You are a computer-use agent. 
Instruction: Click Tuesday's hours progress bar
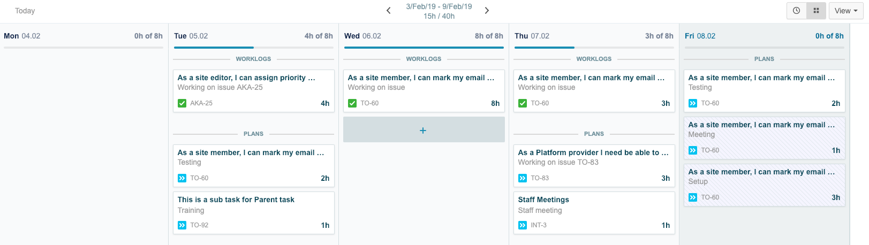253,48
